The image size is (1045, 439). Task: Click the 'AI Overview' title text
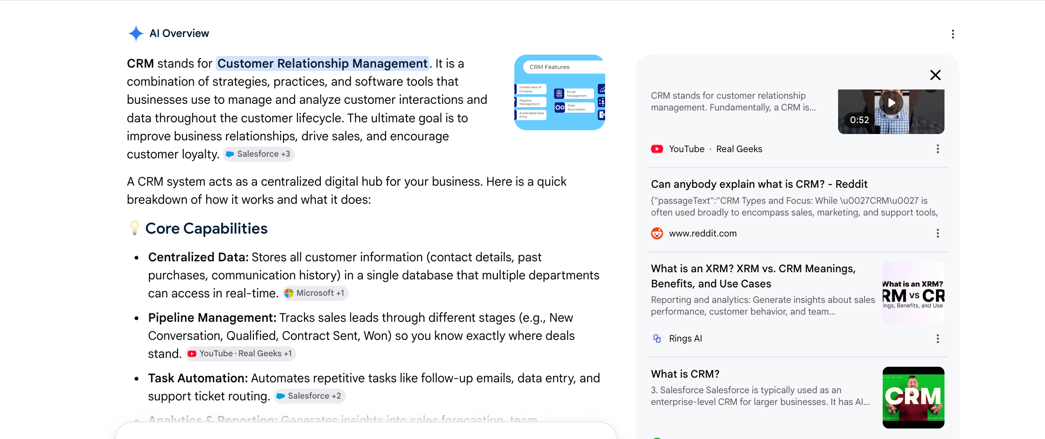pos(179,33)
